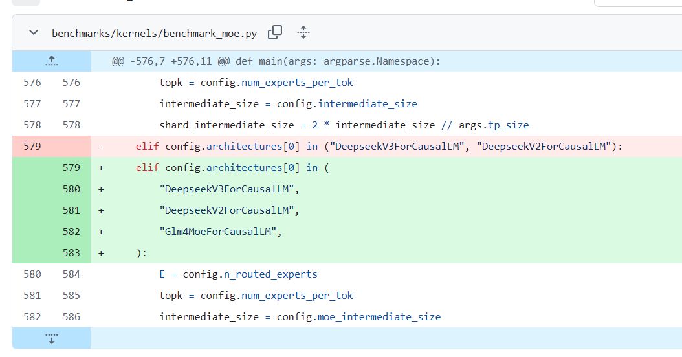The height and width of the screenshot is (357, 682).
Task: Click the added "DeepseekV2ForCausalLM" string line
Action: click(x=229, y=210)
